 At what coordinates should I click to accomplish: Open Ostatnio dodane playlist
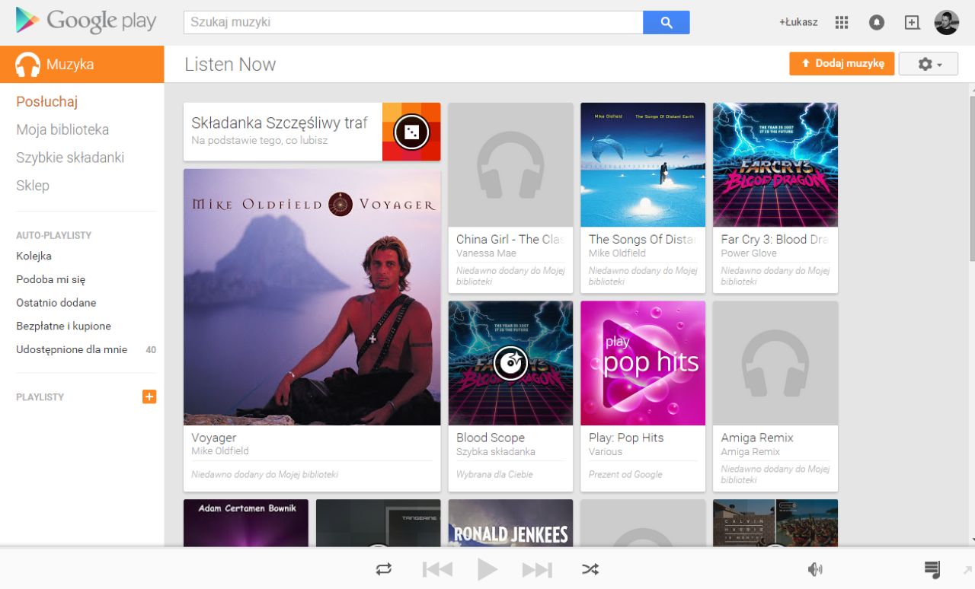(56, 303)
